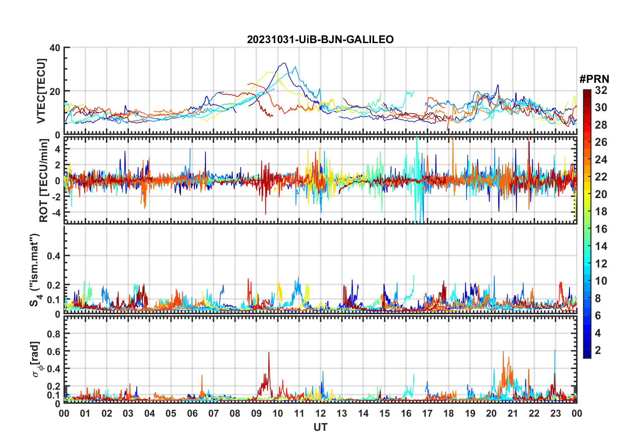Click the S4 ("ism.mat") axis label
Screen dimensions: 641x448
[x=36, y=270]
